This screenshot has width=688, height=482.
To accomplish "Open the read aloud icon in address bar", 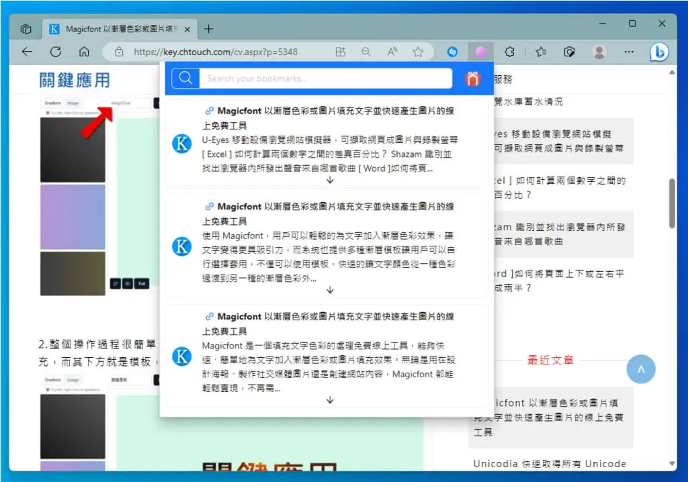I will click(392, 52).
